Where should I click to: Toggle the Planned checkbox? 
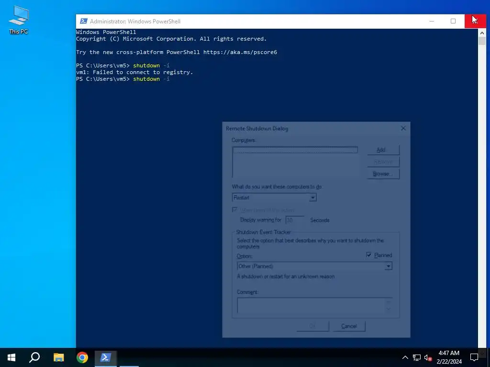click(x=369, y=255)
